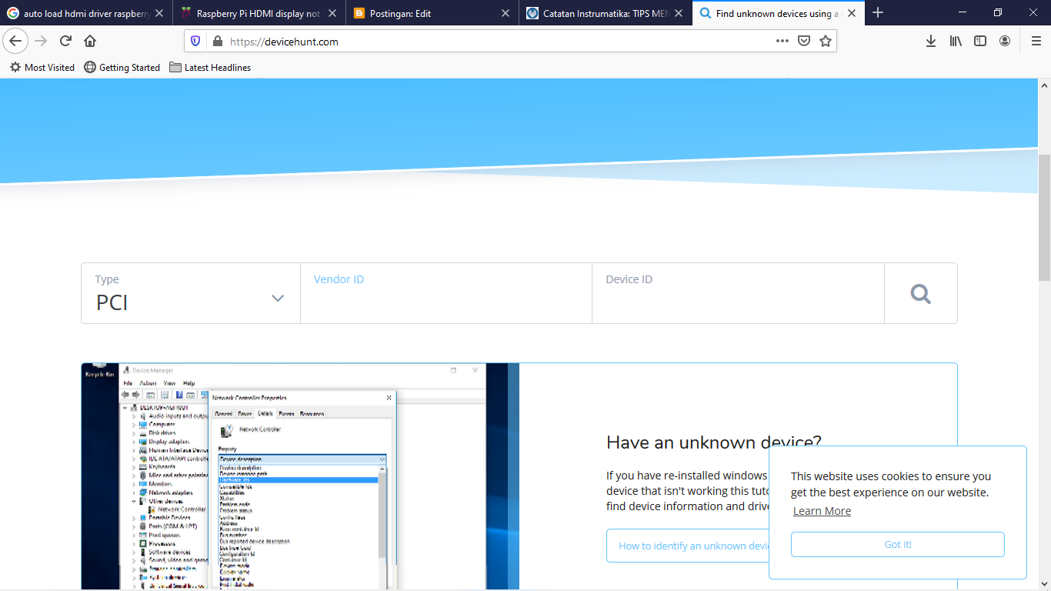This screenshot has height=591, width=1051.
Task: Close the auto load hdmi driver tab
Action: point(158,13)
